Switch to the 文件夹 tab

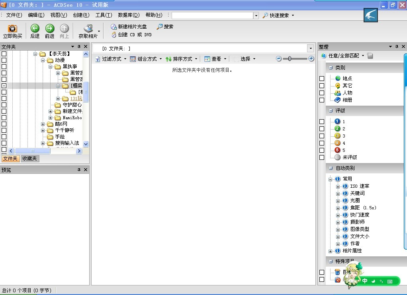[x=10, y=159]
